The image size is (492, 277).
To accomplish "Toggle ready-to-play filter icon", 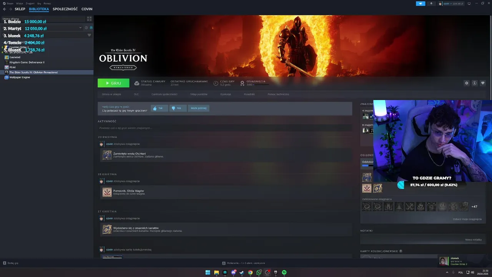I will coord(91,28).
